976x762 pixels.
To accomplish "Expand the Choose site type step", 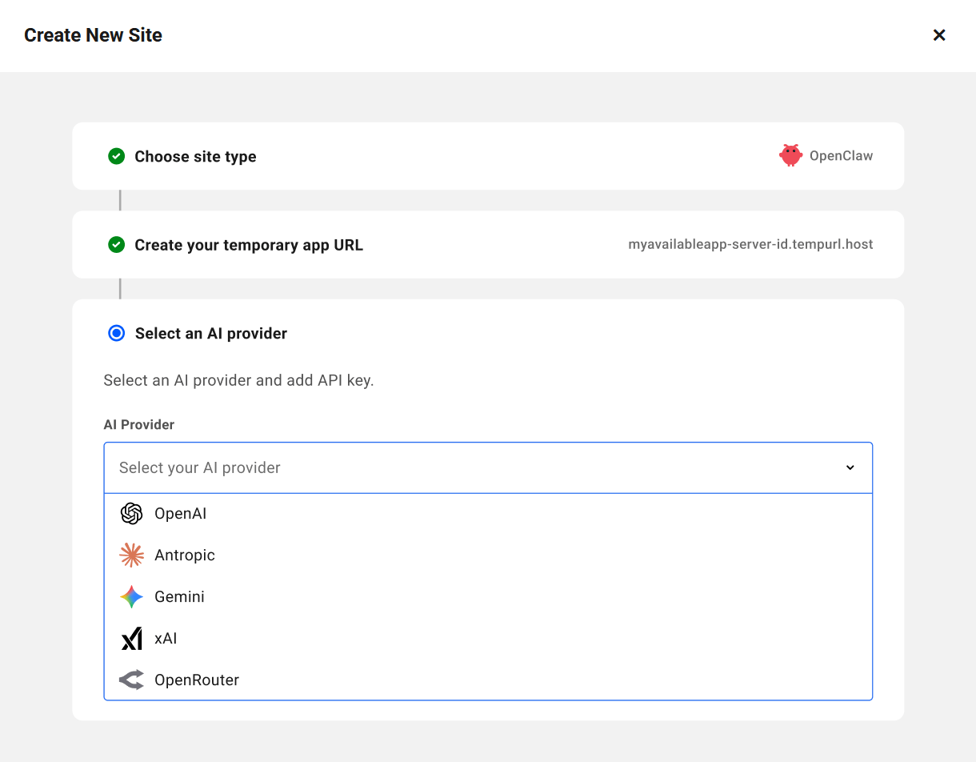I will 488,156.
